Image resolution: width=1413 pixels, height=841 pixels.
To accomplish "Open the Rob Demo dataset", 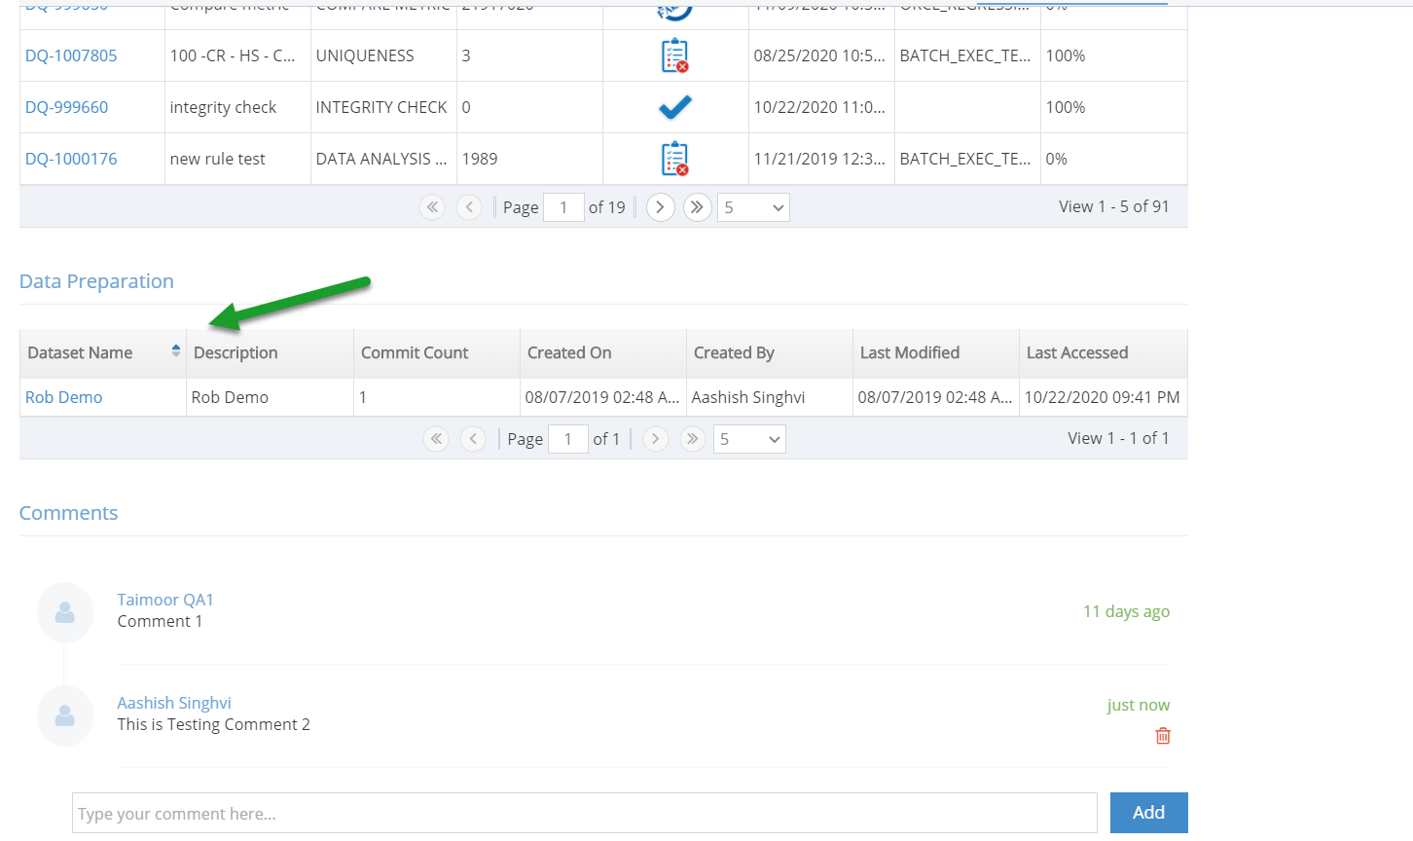I will pos(63,397).
